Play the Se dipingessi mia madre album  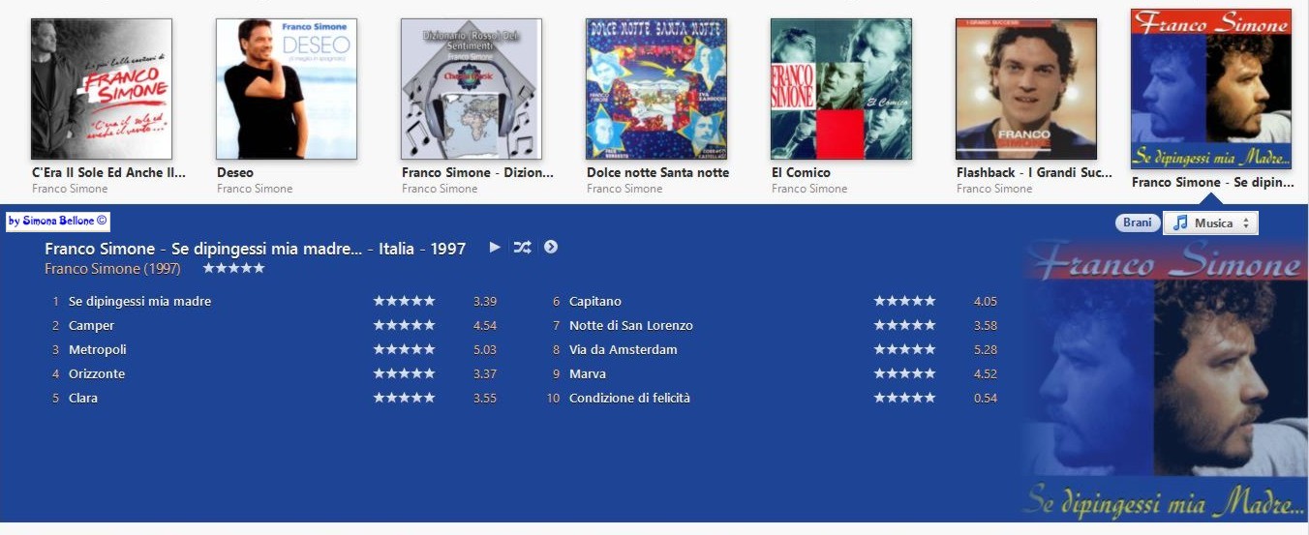click(495, 247)
